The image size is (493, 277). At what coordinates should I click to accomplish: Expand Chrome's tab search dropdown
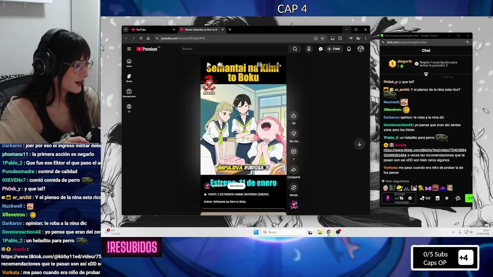pos(126,30)
